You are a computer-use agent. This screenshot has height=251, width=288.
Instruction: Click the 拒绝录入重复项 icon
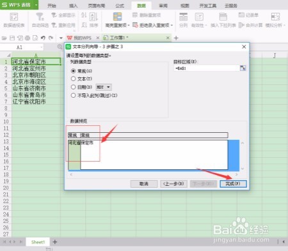click(135, 25)
